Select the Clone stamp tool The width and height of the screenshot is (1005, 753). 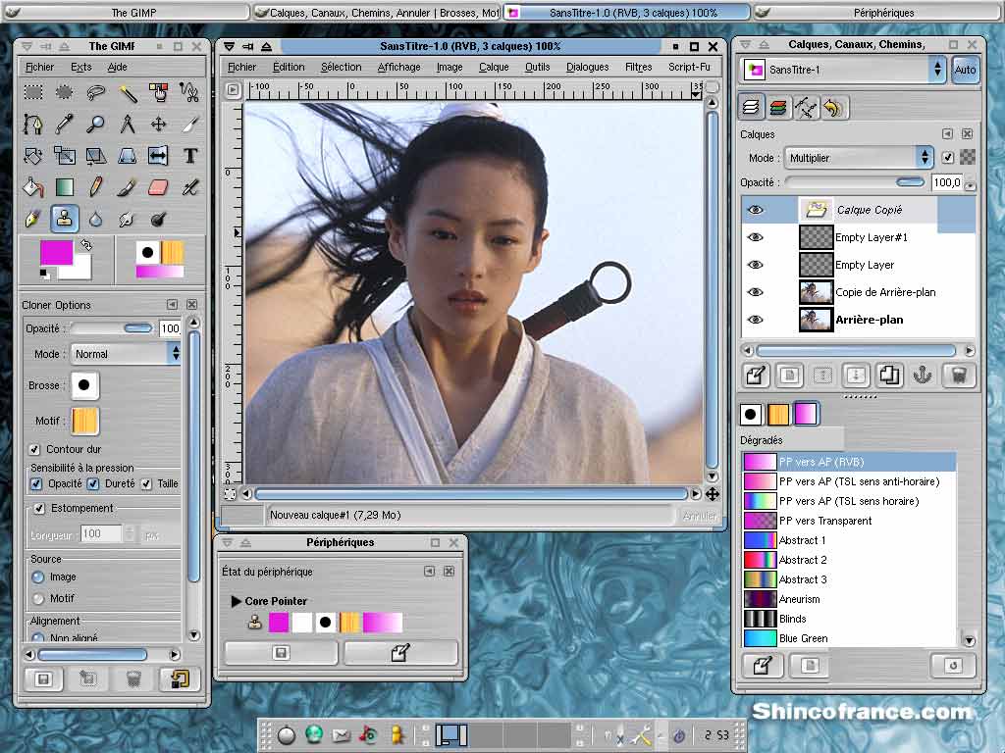[64, 219]
